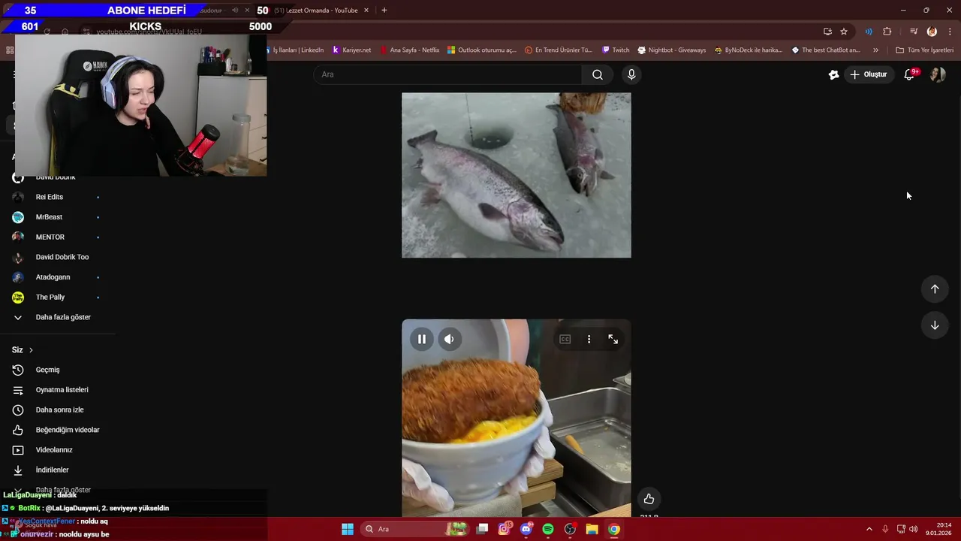The image size is (961, 541).
Task: Pause the playing Shorts video
Action: [422, 339]
